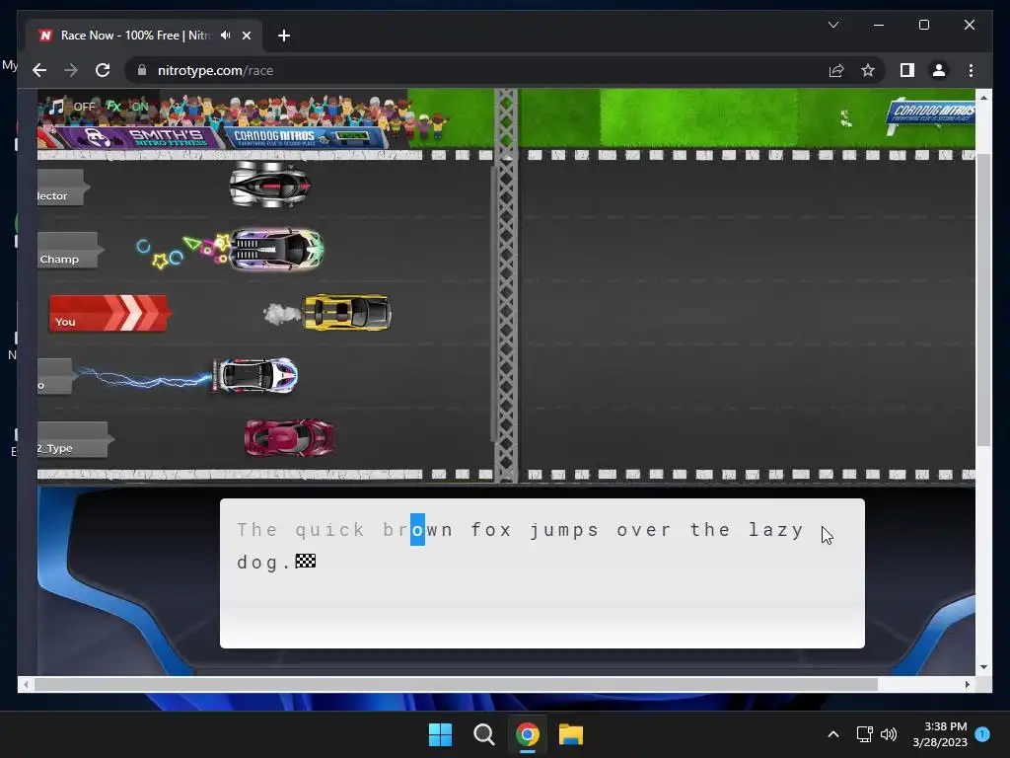Viewport: 1010px width, 758px height.
Task: Click the word lazy in typing text
Action: [x=776, y=530]
